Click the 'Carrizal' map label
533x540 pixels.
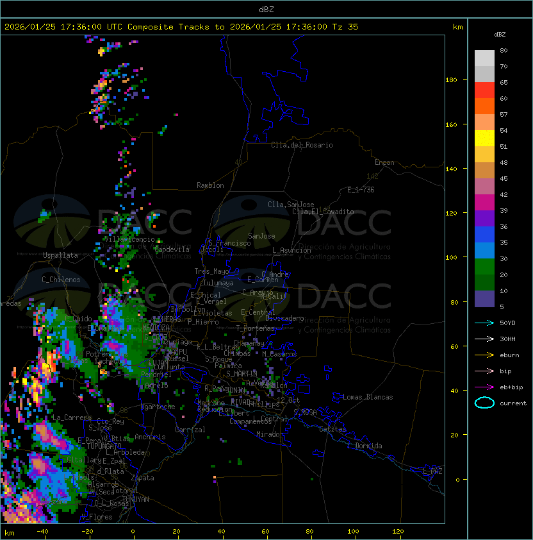pos(190,430)
